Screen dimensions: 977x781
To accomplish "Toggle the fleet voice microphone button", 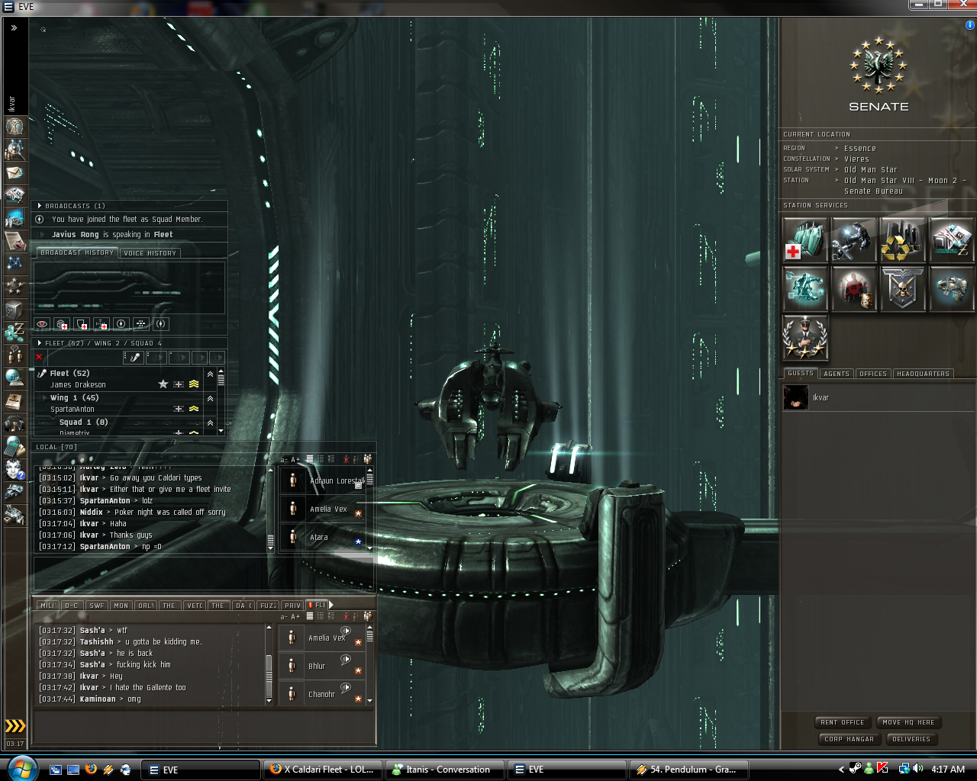I will 133,357.
